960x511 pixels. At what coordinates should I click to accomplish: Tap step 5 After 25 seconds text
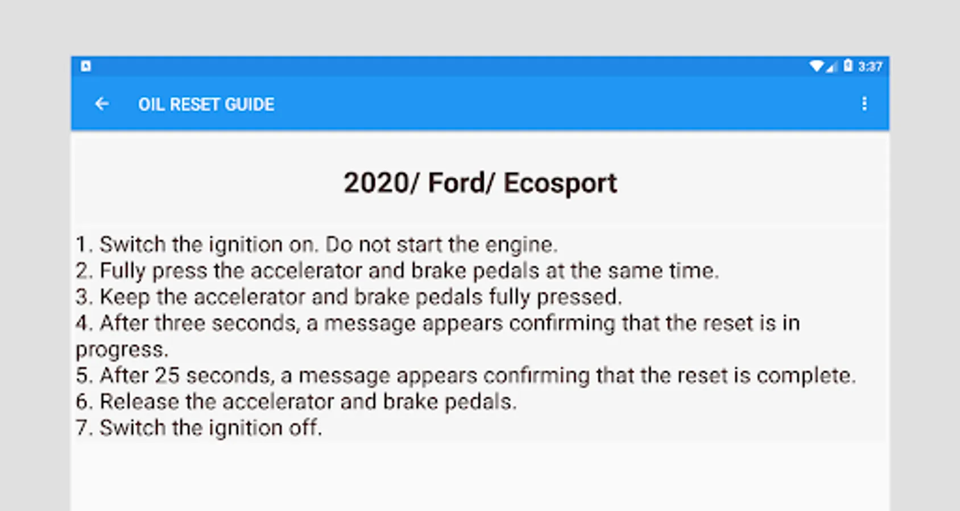click(465, 375)
